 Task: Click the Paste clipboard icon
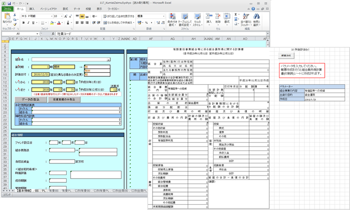7,16
